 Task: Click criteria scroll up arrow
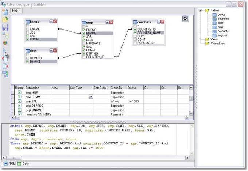click(191, 88)
